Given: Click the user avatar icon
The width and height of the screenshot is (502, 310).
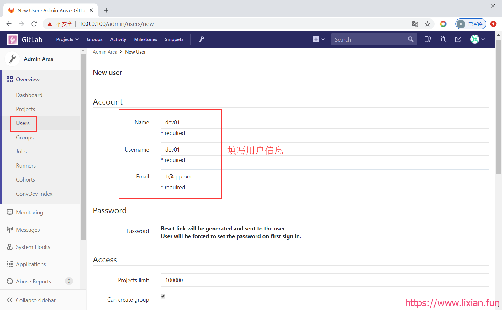Looking at the screenshot, I should pyautogui.click(x=475, y=39).
